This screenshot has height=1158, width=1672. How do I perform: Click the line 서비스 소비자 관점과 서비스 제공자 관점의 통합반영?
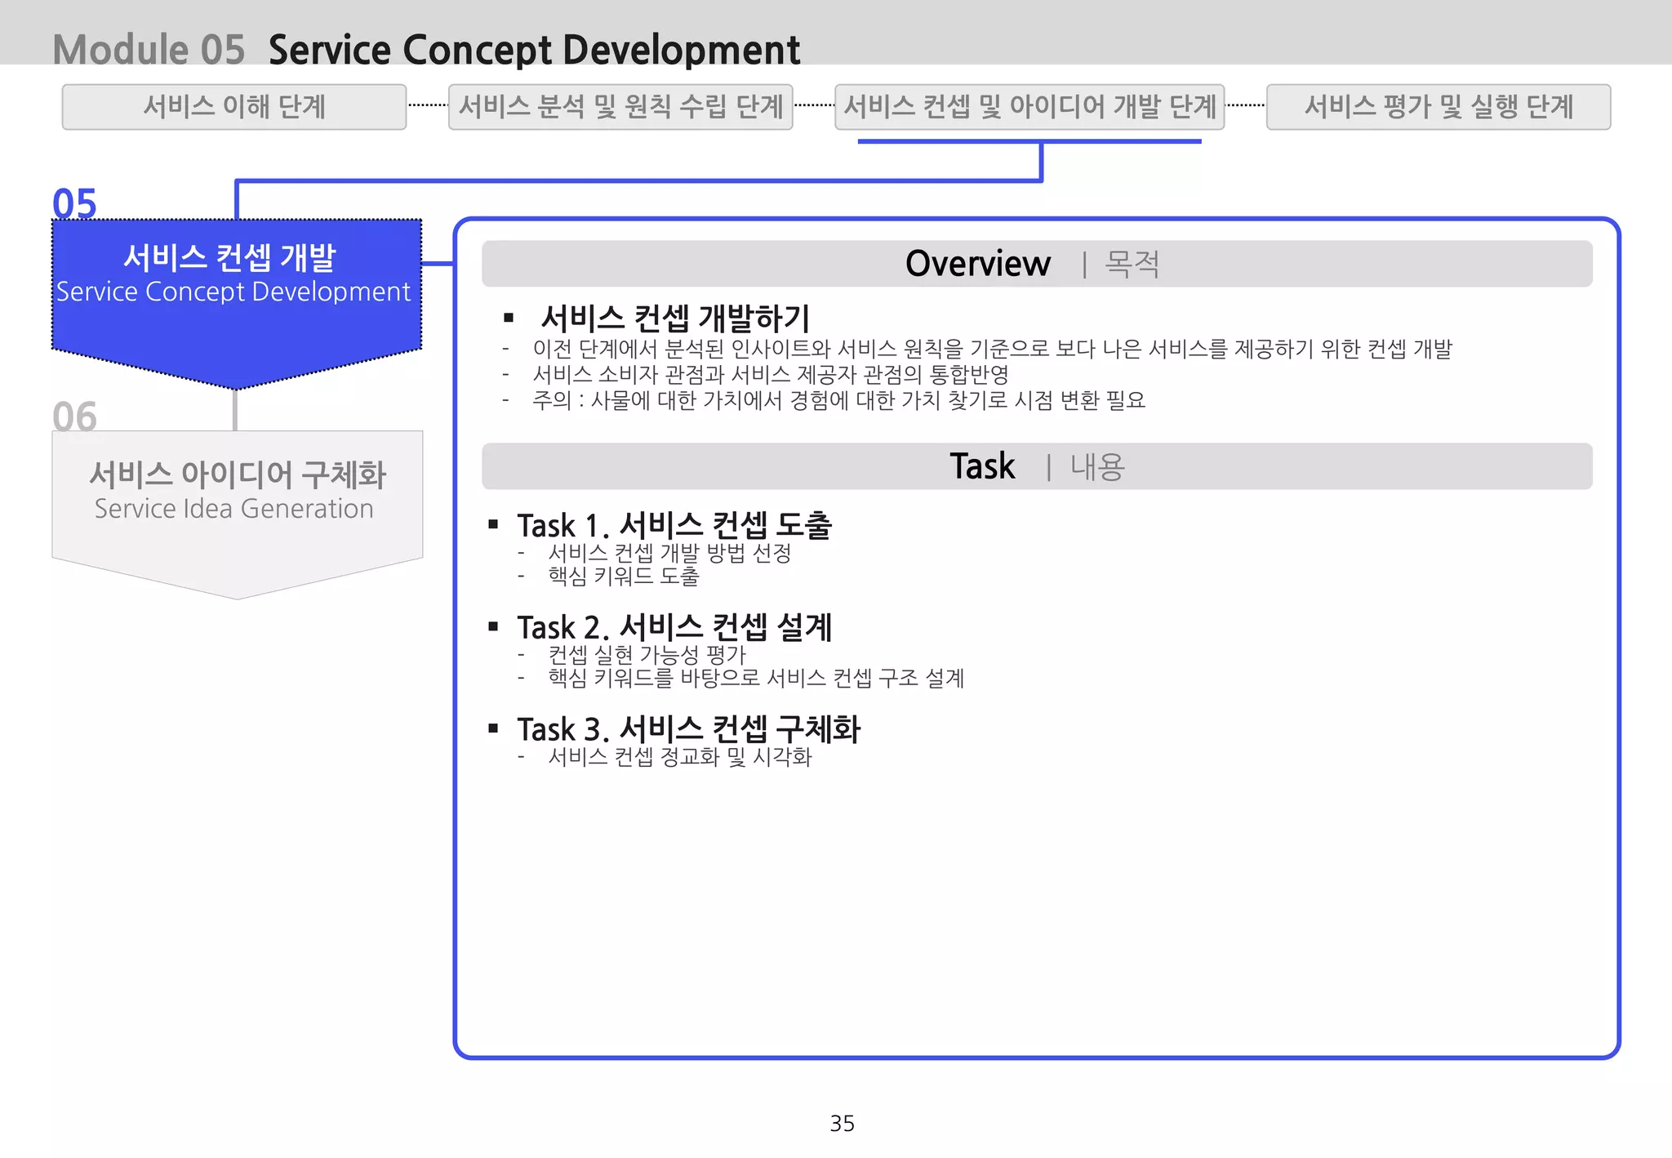pos(771,375)
